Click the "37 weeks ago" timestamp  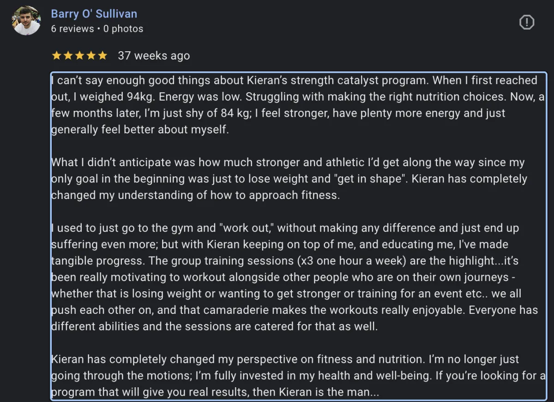(154, 55)
